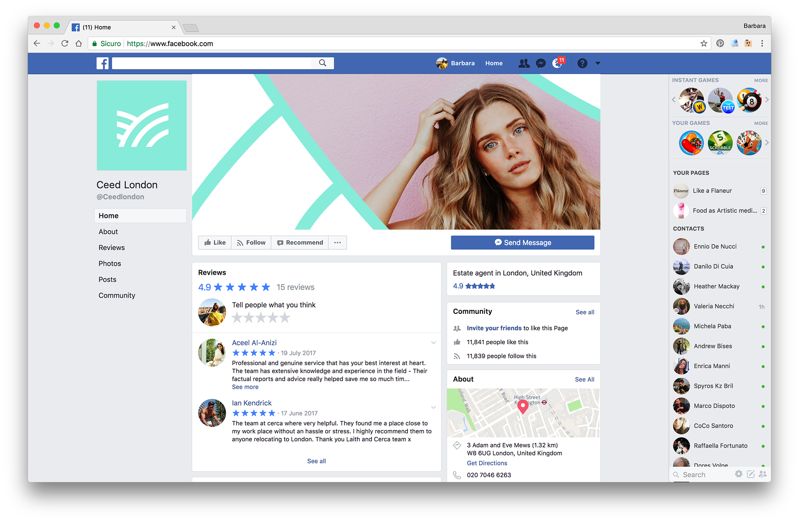Open the Quick Help question mark icon
The width and height of the screenshot is (799, 522).
tap(582, 63)
